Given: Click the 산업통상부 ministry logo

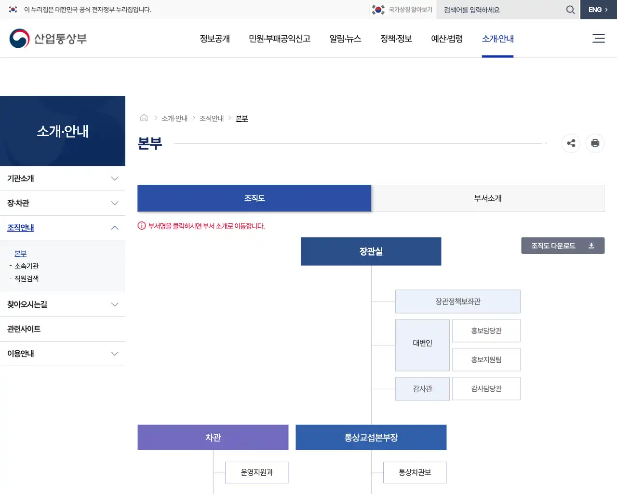Looking at the screenshot, I should tap(48, 38).
